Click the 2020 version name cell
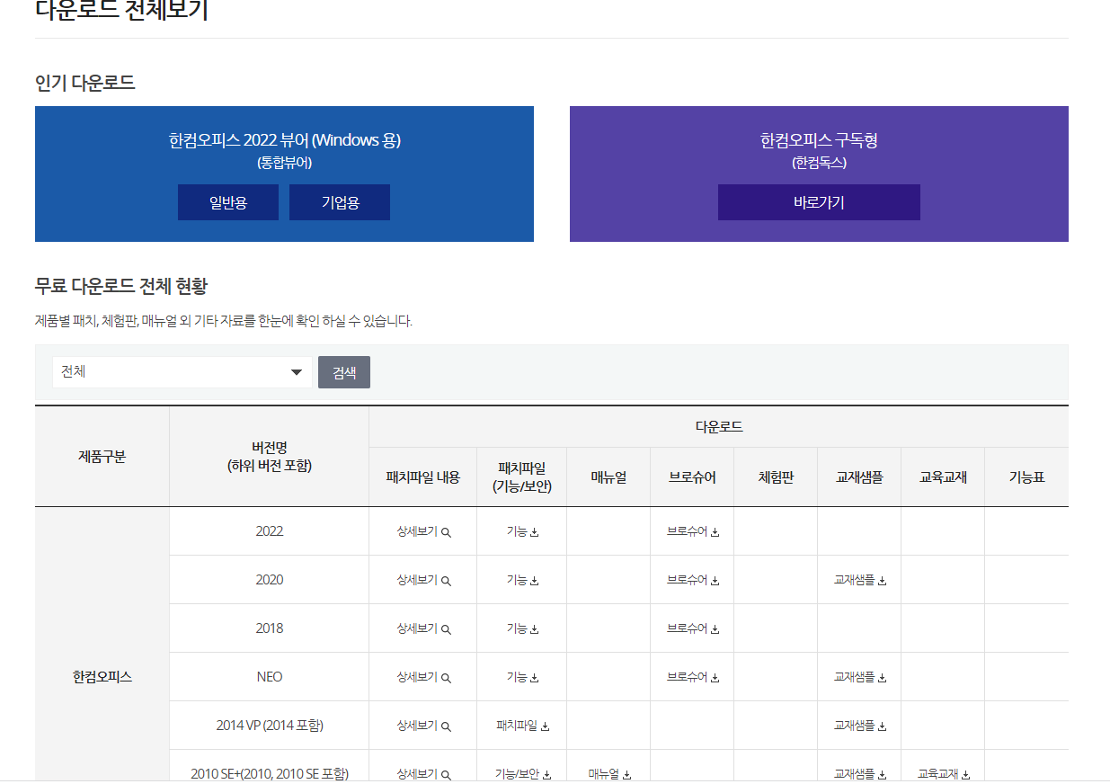The width and height of the screenshot is (1110, 784). 269,580
